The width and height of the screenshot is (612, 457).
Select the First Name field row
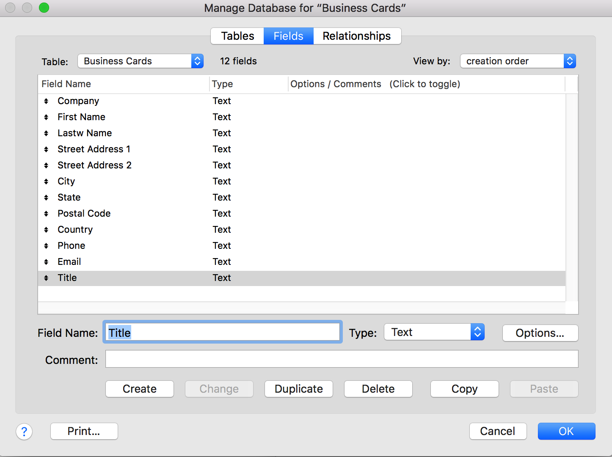(302, 117)
